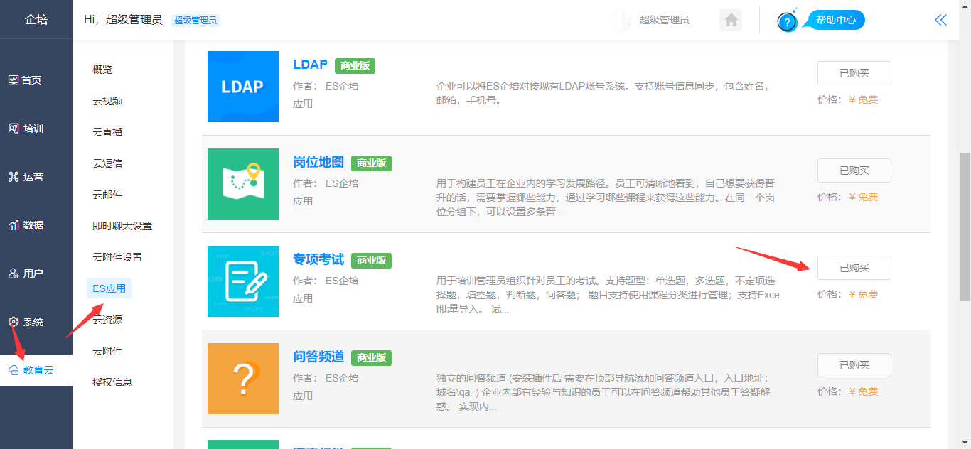Click the ¥免费 price for LDAP
Viewport: 971px width, 449px height.
coord(863,99)
